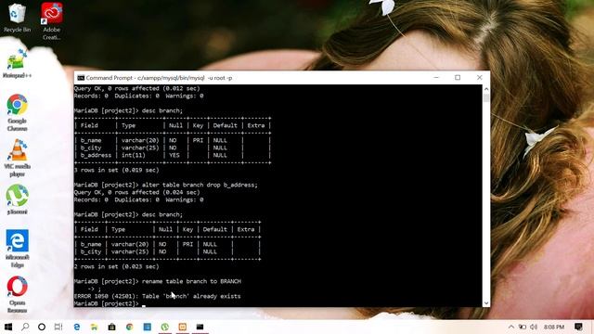Open the 8:08 PM clock
Screen dimensions: 594x334
pyautogui.click(x=554, y=327)
